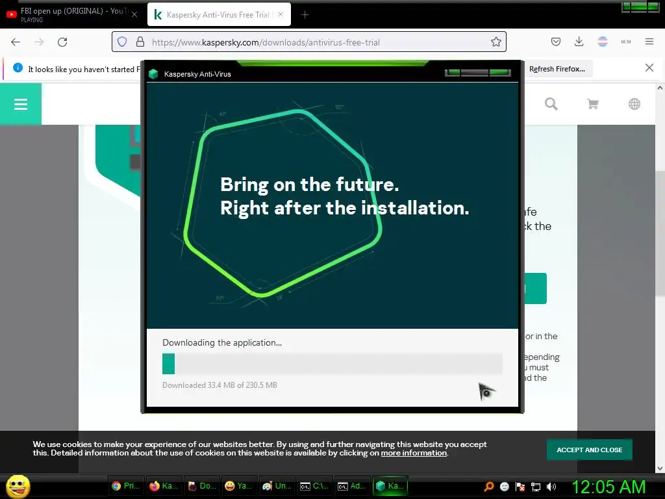Switch to the Firefox 'Ka...' taskbar item
The image size is (665, 499).
[164, 486]
